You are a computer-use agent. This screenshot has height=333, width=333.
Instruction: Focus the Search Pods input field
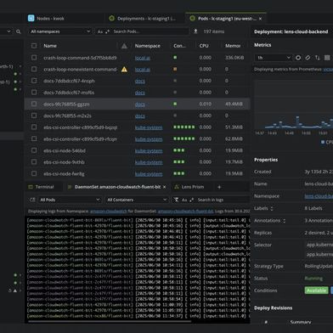tap(150, 31)
